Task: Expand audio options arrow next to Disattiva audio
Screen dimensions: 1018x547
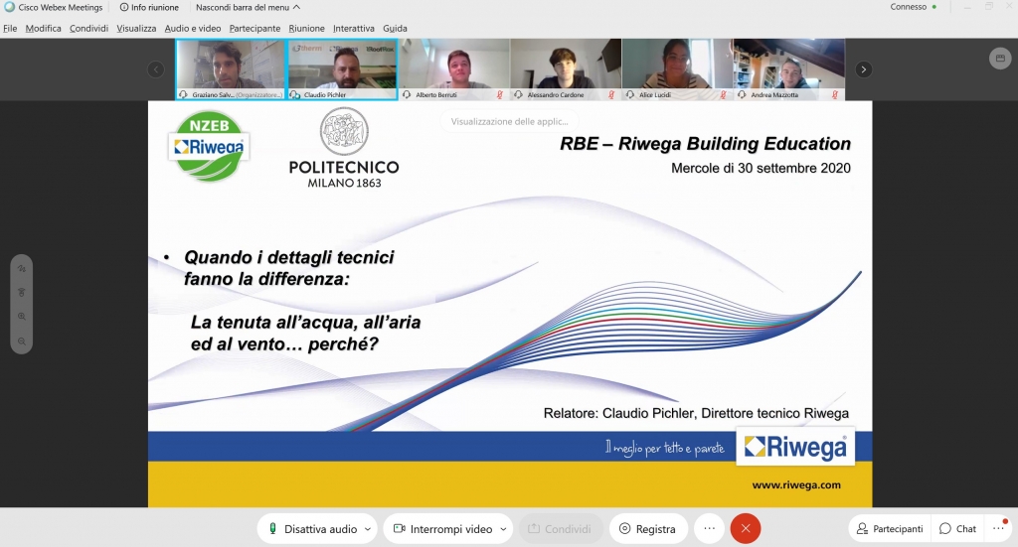Action: point(368,529)
